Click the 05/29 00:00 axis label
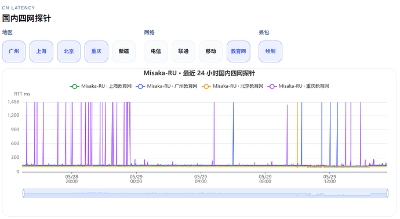The image size is (400, 219). [136, 179]
